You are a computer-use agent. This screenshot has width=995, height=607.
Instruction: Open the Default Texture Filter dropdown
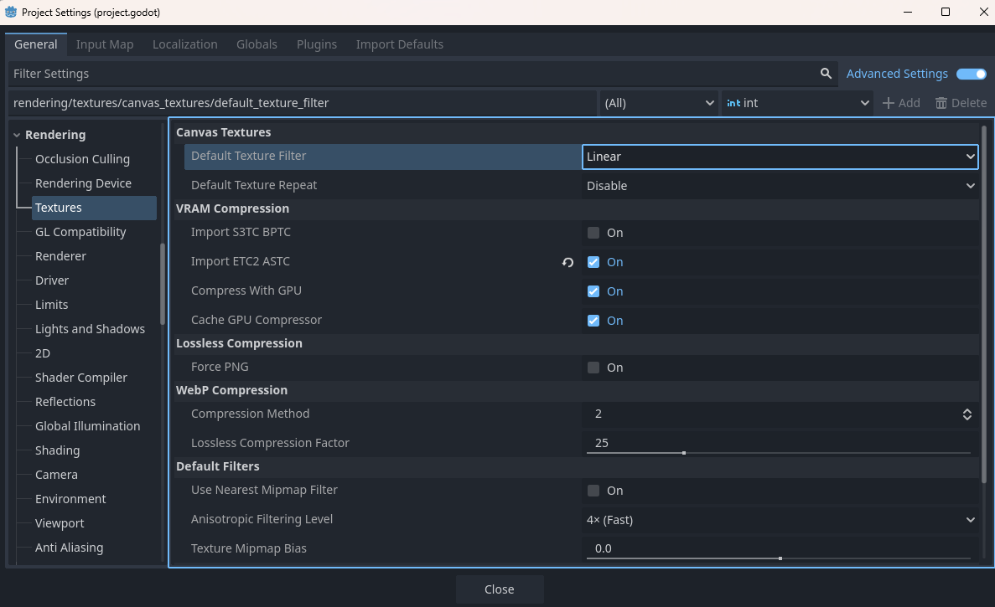tap(780, 157)
